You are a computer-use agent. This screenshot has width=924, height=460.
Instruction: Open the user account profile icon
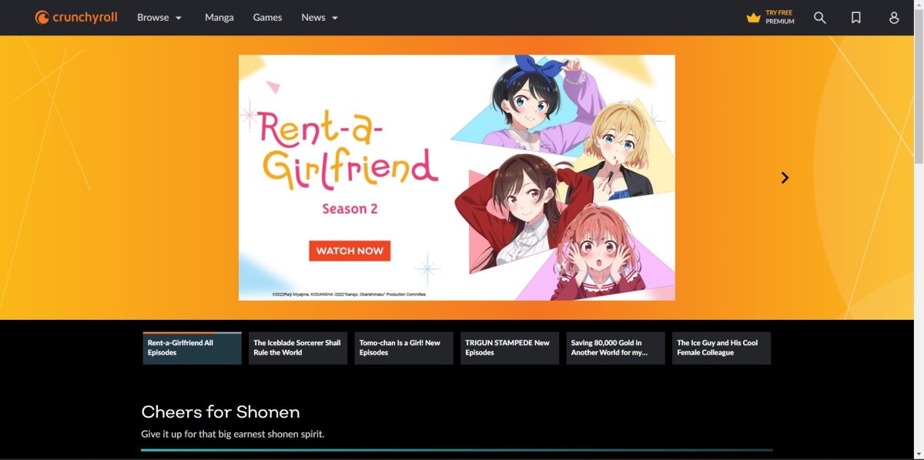click(894, 18)
